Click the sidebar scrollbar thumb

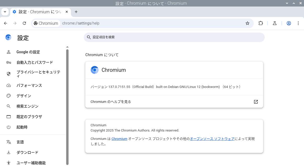click(x=67, y=107)
